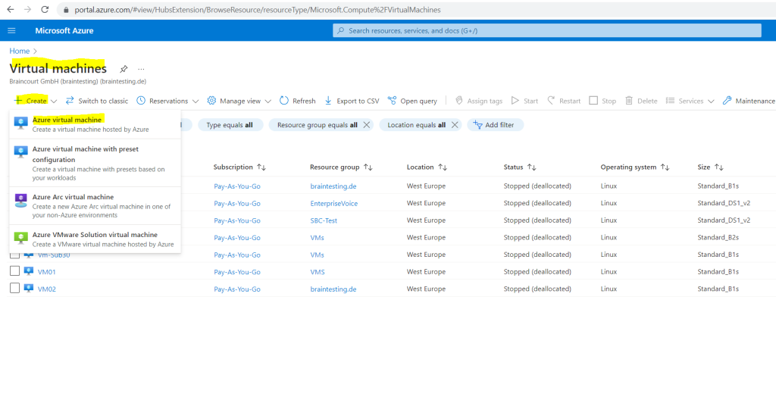Click the Add filter funnel icon
776x400 pixels.
point(477,124)
